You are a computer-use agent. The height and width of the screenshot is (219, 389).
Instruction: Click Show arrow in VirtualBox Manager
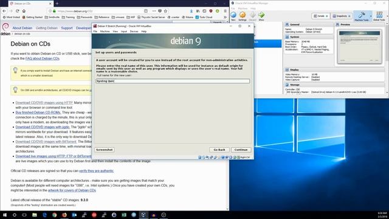coord(261,16)
